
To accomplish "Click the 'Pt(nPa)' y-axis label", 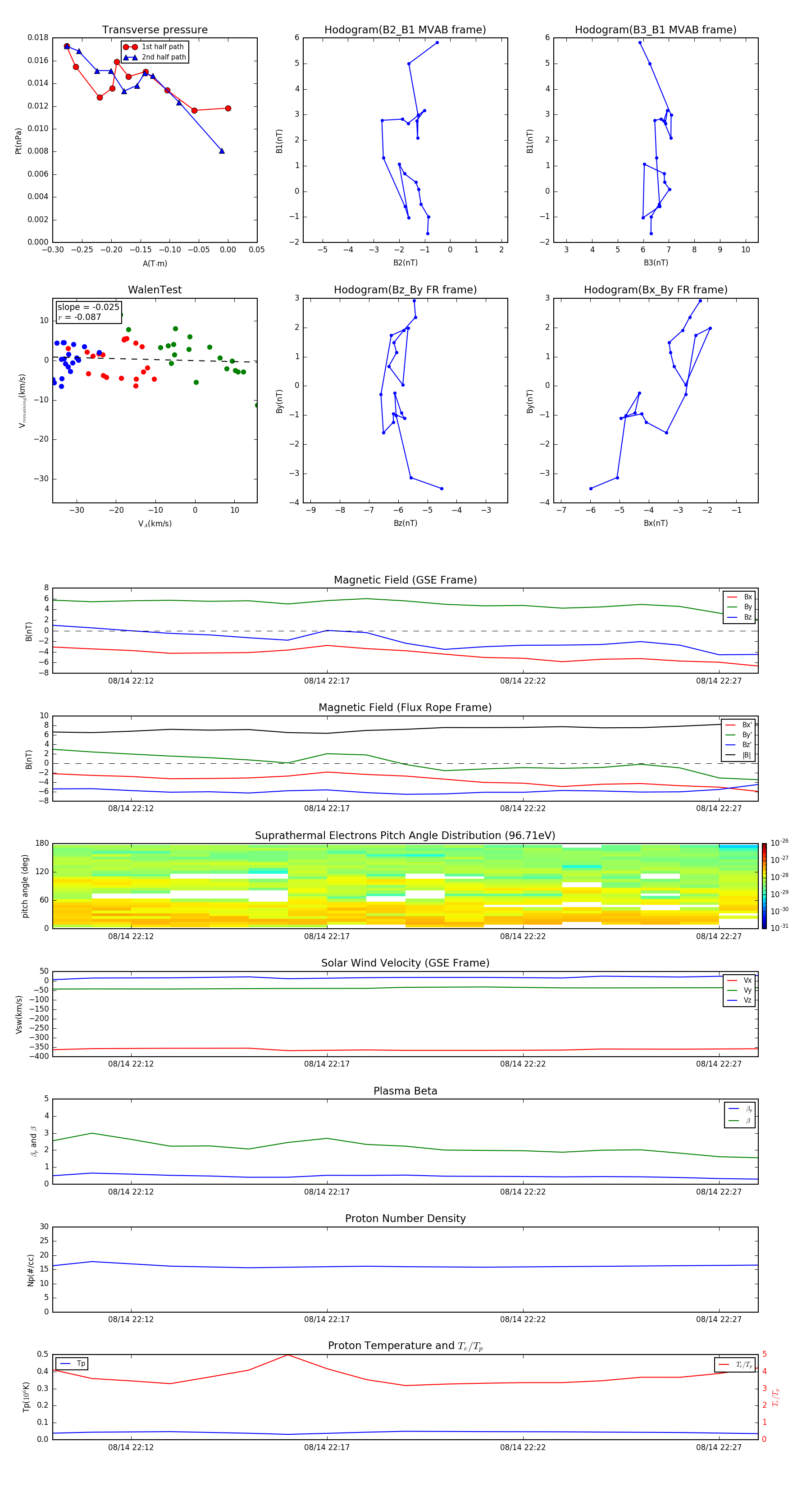I will click(18, 140).
